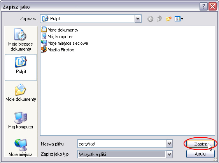Click the help question mark button
This screenshot has width=219, height=163.
(x=203, y=7)
